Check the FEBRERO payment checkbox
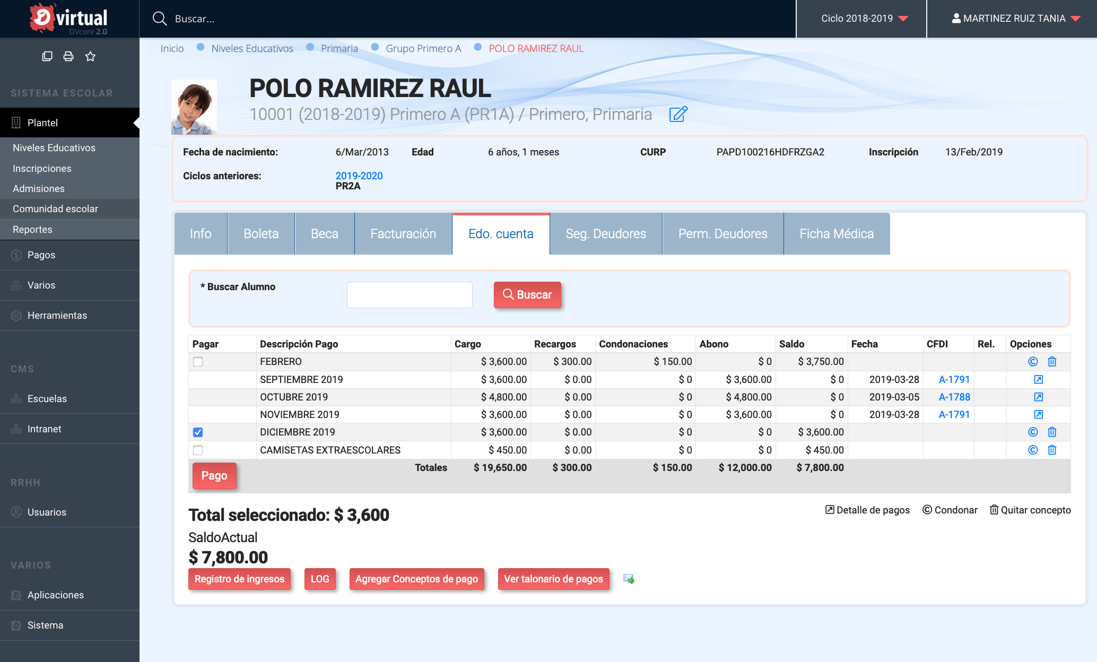This screenshot has height=662, width=1097. pos(198,362)
